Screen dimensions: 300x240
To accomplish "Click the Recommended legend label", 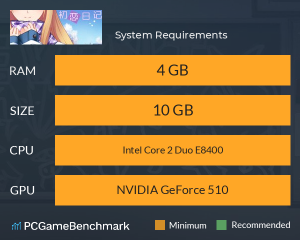I will pyautogui.click(x=261, y=225).
